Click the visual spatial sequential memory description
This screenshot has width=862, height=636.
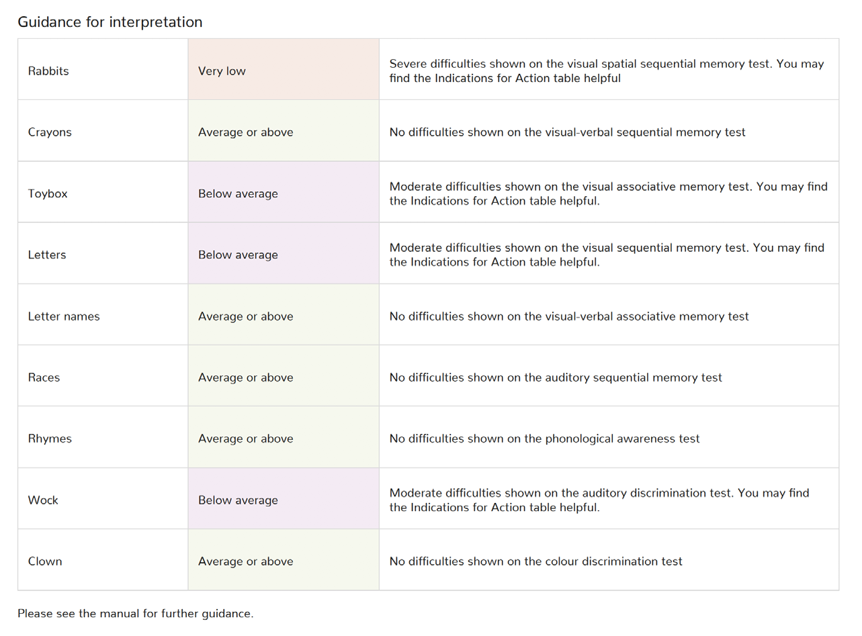[x=609, y=69]
